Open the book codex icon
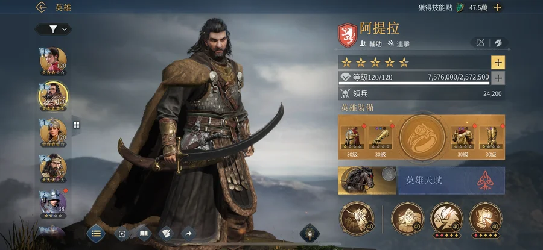Screen dimensions: 543x250 point(144,234)
